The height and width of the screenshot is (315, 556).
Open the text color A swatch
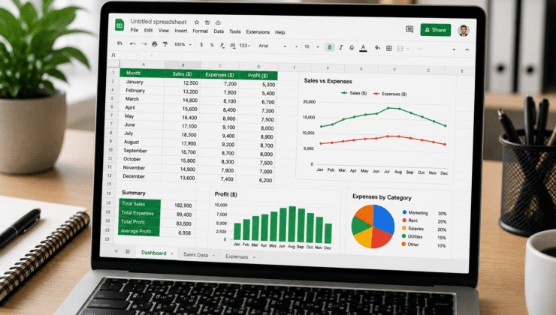(363, 48)
